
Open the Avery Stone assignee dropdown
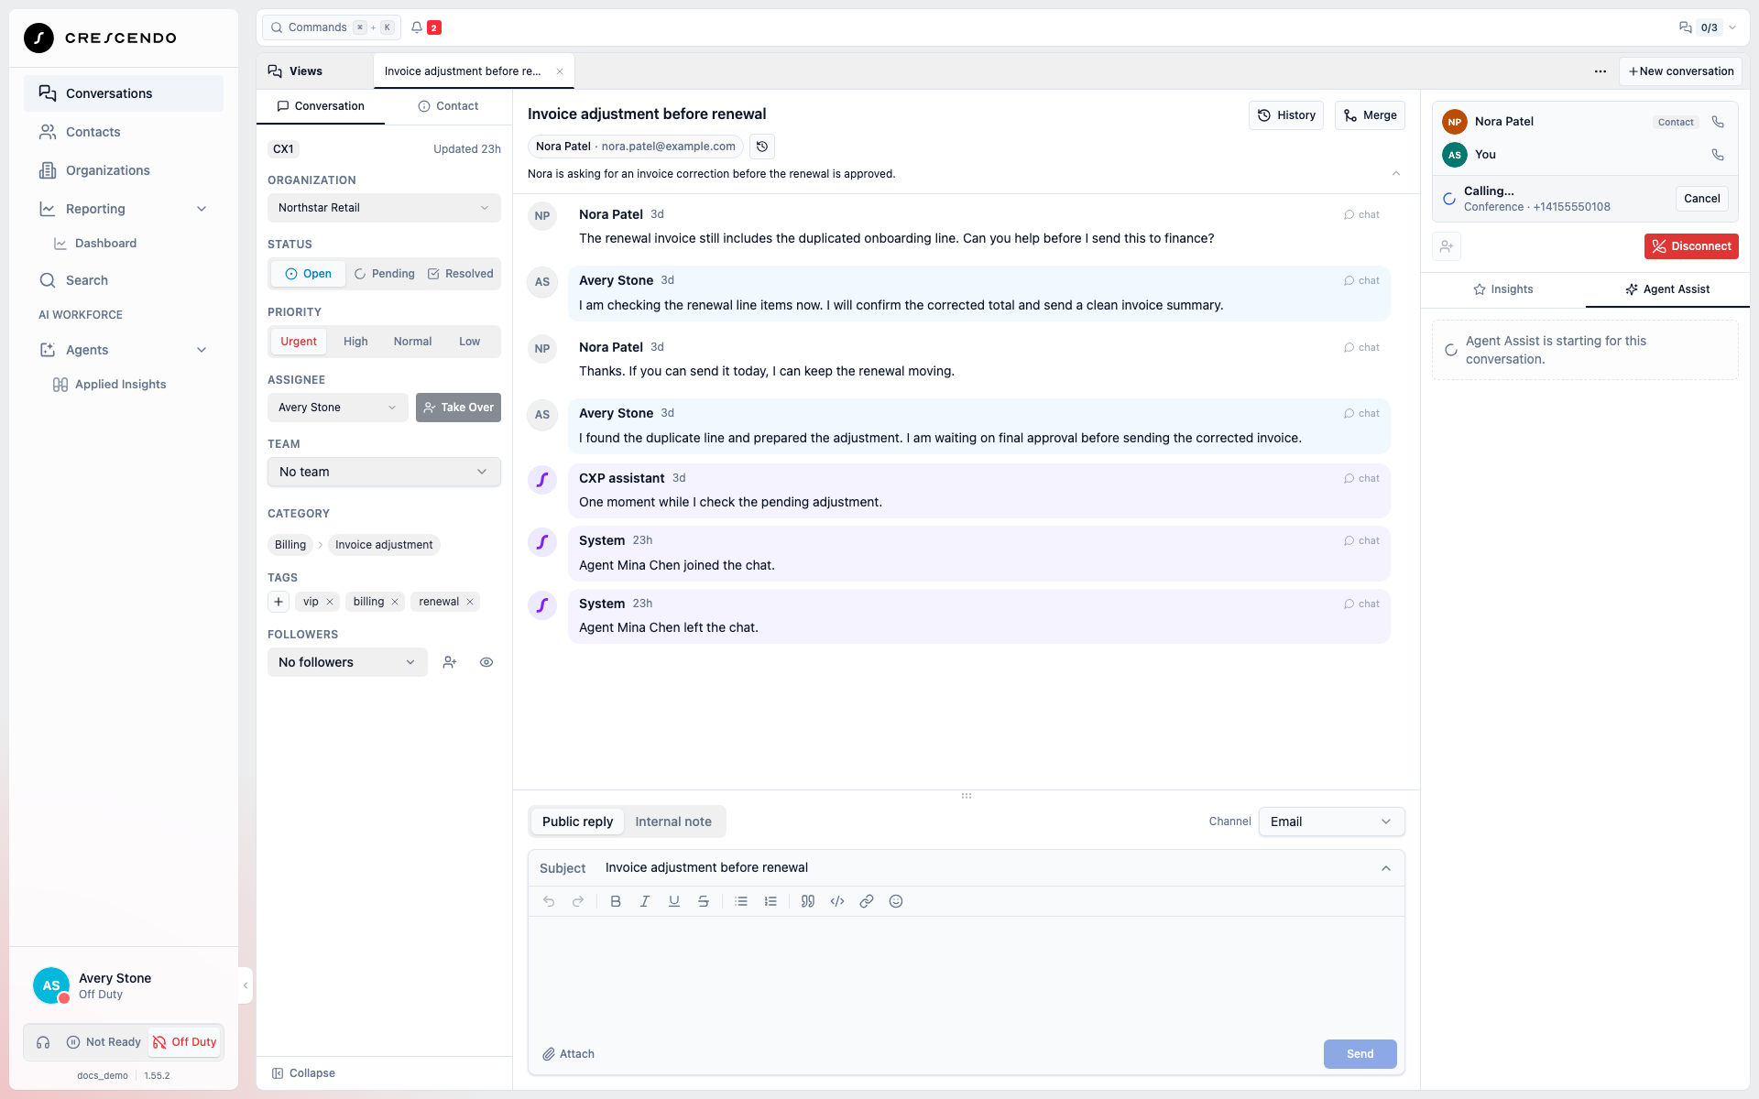[337, 408]
